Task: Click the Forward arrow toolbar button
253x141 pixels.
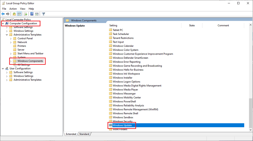Action: [x=8, y=14]
